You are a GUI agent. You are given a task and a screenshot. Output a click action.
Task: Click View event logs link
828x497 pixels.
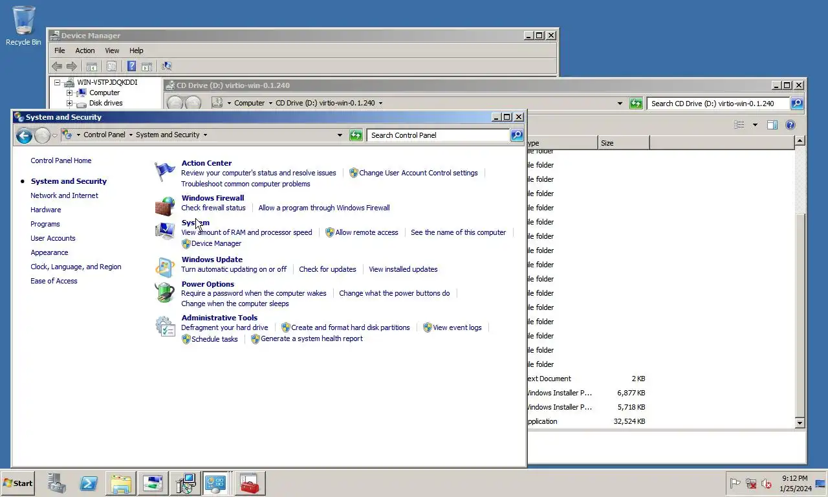[x=457, y=327]
